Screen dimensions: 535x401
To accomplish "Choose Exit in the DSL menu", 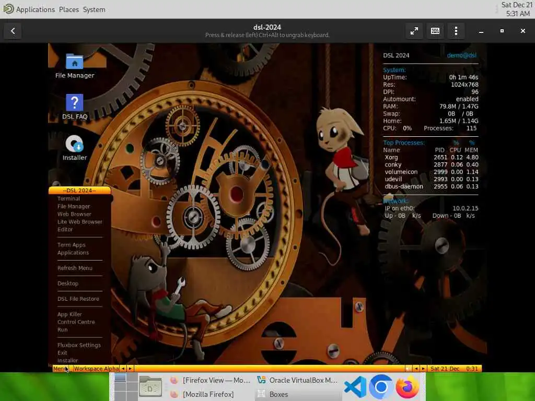I will 62,353.
